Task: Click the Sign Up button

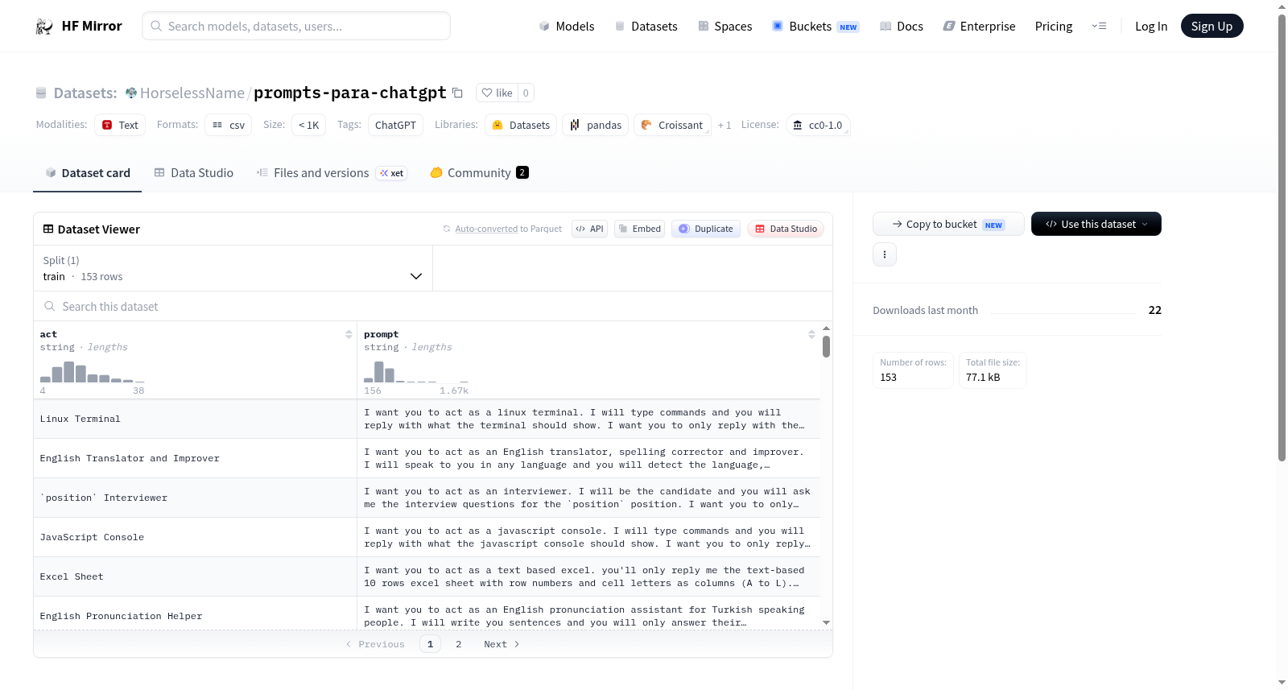Action: (x=1212, y=26)
